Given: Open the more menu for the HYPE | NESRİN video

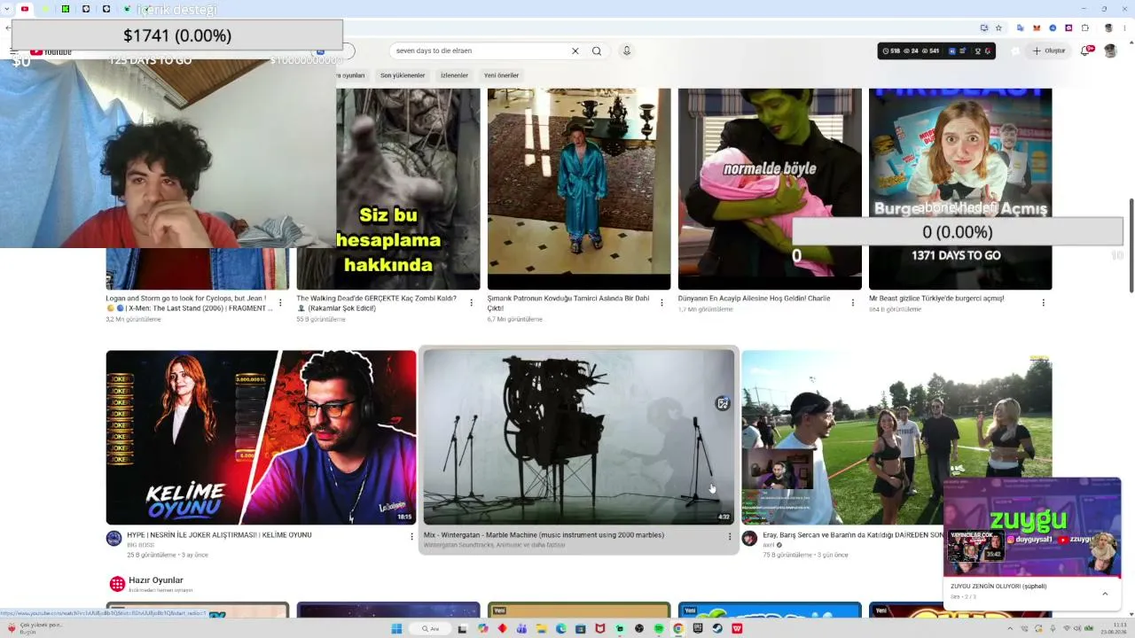Looking at the screenshot, I should click(411, 536).
